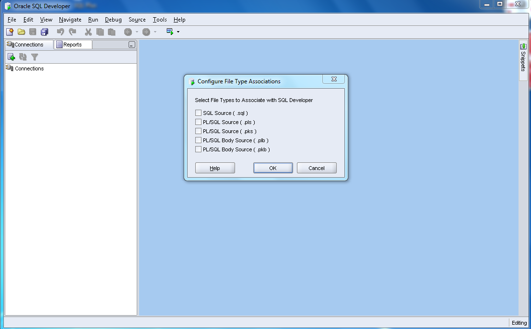
Task: Switch to the Reports tab
Action: (x=73, y=45)
